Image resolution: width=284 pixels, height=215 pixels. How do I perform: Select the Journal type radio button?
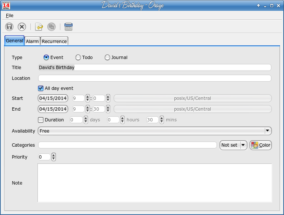107,58
